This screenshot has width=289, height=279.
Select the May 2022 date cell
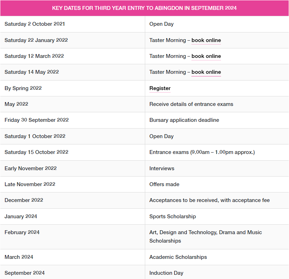click(x=73, y=104)
